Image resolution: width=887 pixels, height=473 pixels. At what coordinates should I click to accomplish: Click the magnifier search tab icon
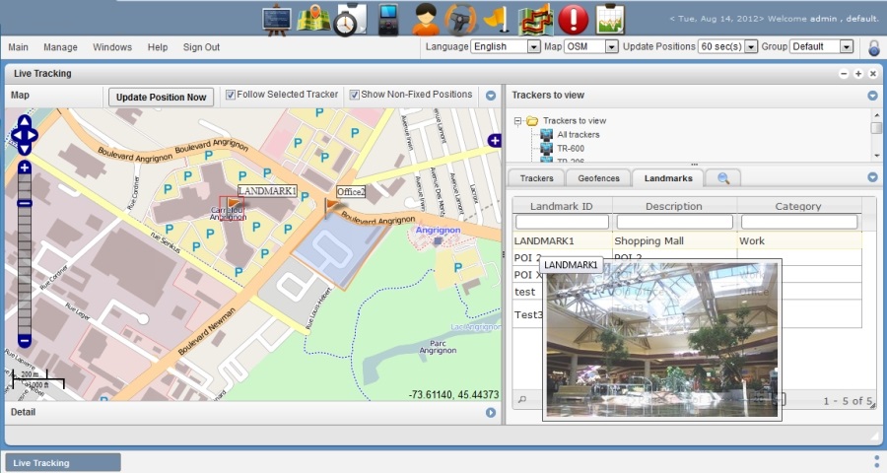coord(723,178)
